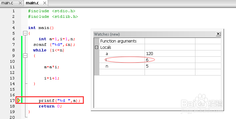Click the scanf statement on line 7

pos(54,45)
